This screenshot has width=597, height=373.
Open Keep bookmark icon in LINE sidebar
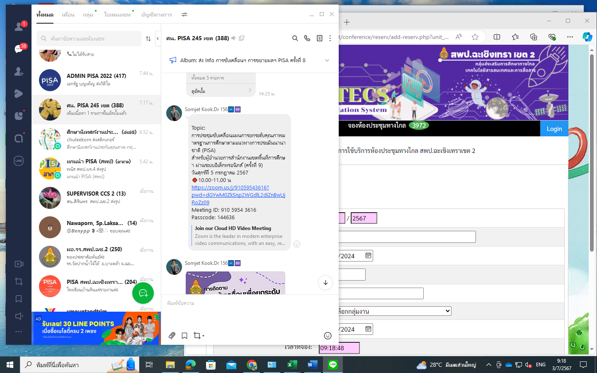tap(19, 299)
